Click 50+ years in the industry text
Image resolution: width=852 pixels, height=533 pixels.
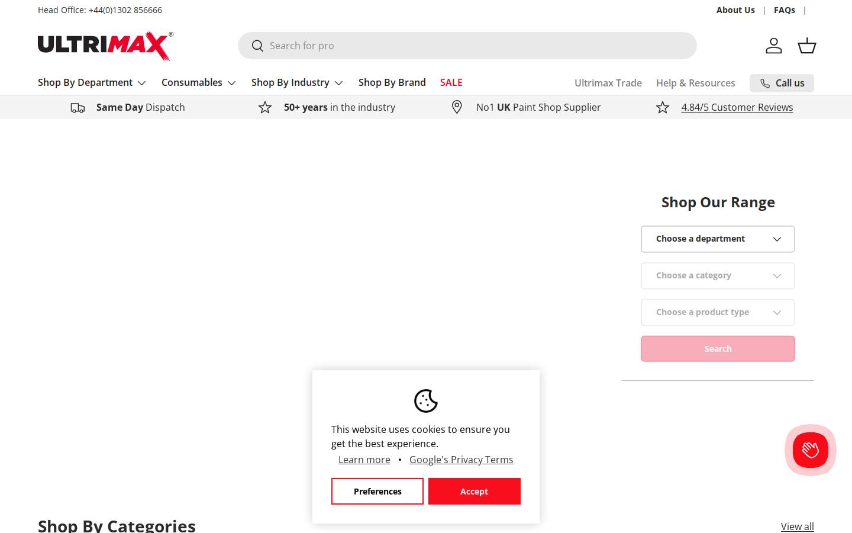340,108
